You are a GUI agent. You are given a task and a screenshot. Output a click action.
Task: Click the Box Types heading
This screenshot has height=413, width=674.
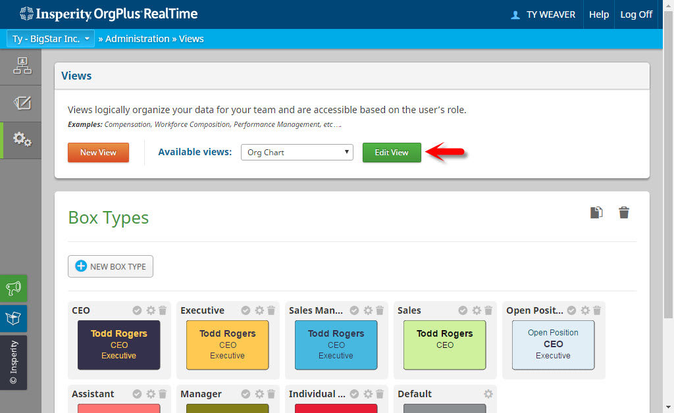[x=109, y=218]
